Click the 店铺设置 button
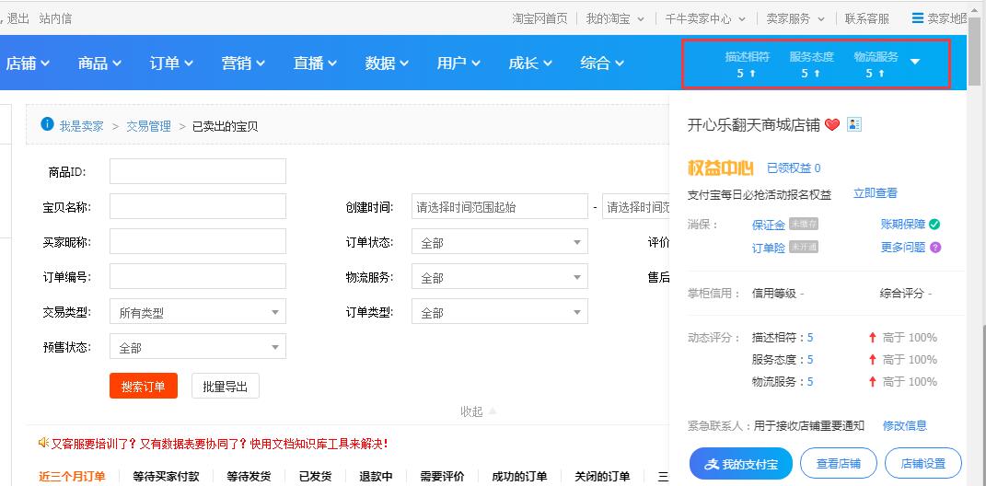Screen dimensions: 986x486 coord(923,464)
